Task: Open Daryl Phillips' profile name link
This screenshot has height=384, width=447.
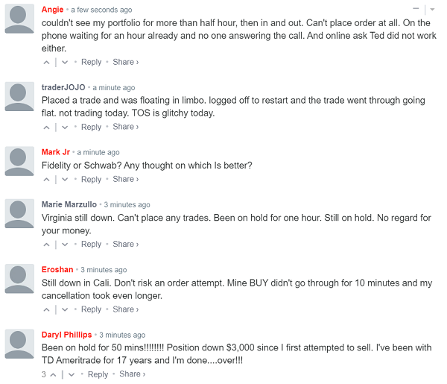Action: coord(67,335)
